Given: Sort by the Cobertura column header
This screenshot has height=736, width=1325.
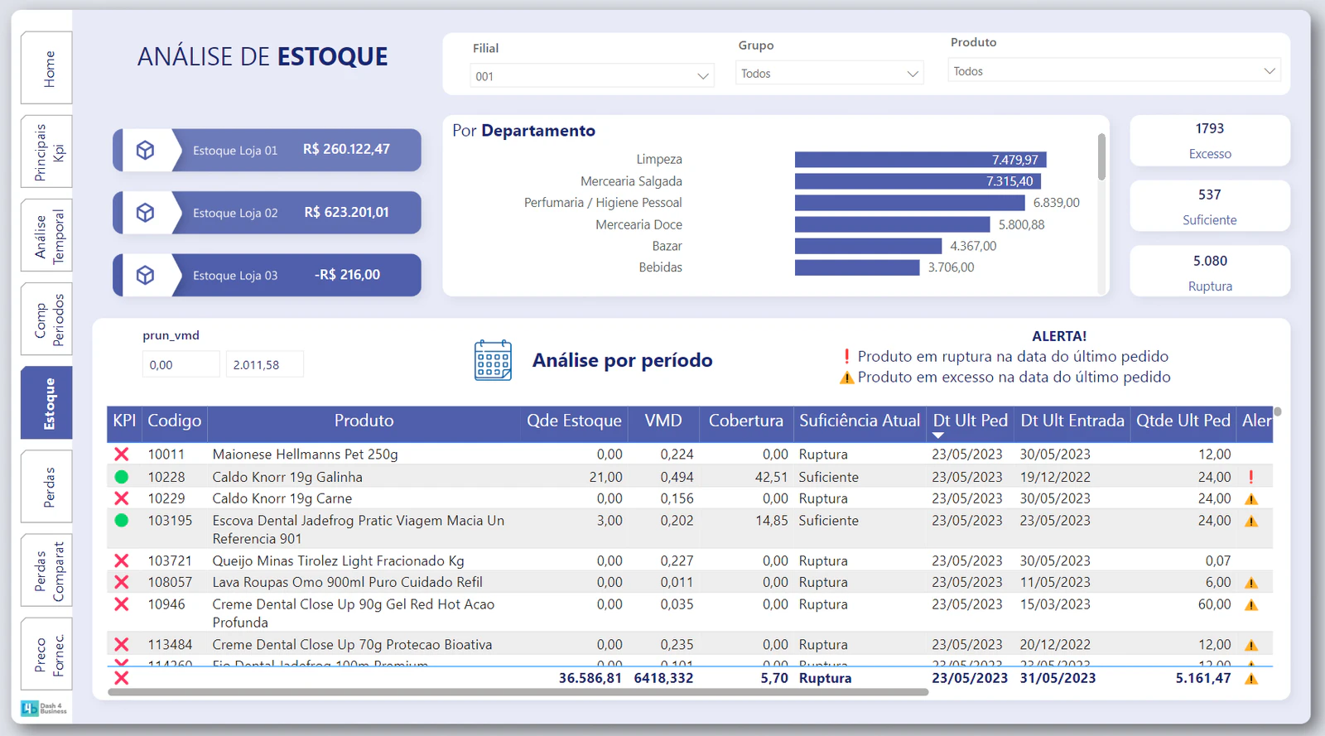Looking at the screenshot, I should 745,421.
